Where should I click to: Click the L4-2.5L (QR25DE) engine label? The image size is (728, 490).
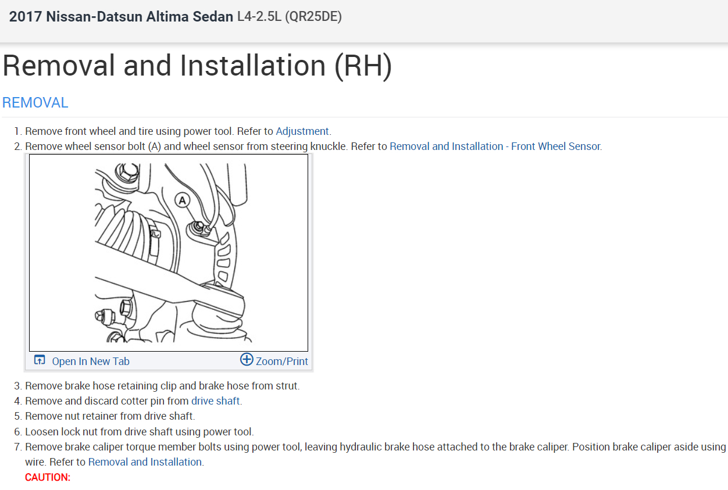coord(290,17)
